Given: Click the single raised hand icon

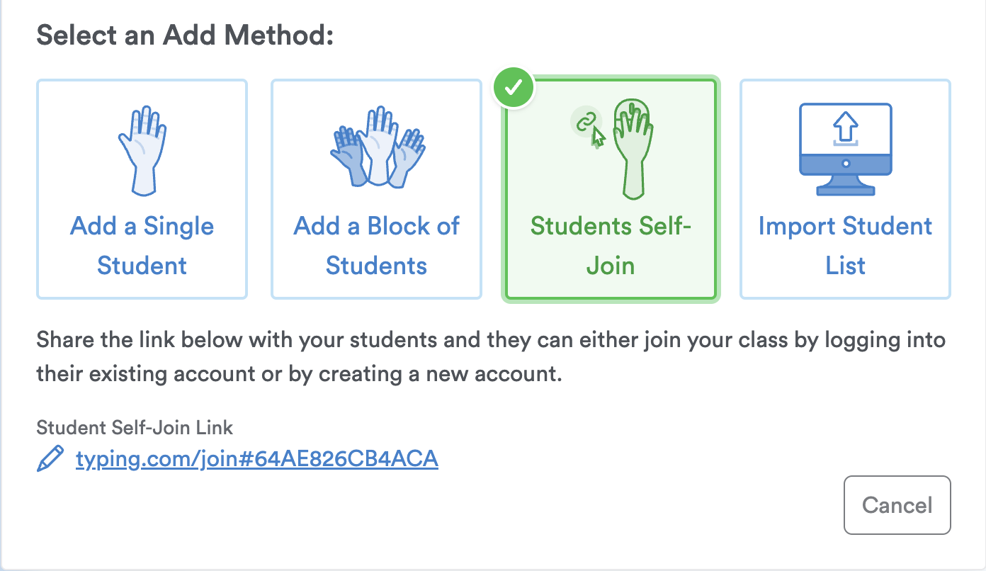Looking at the screenshot, I should pos(142,150).
